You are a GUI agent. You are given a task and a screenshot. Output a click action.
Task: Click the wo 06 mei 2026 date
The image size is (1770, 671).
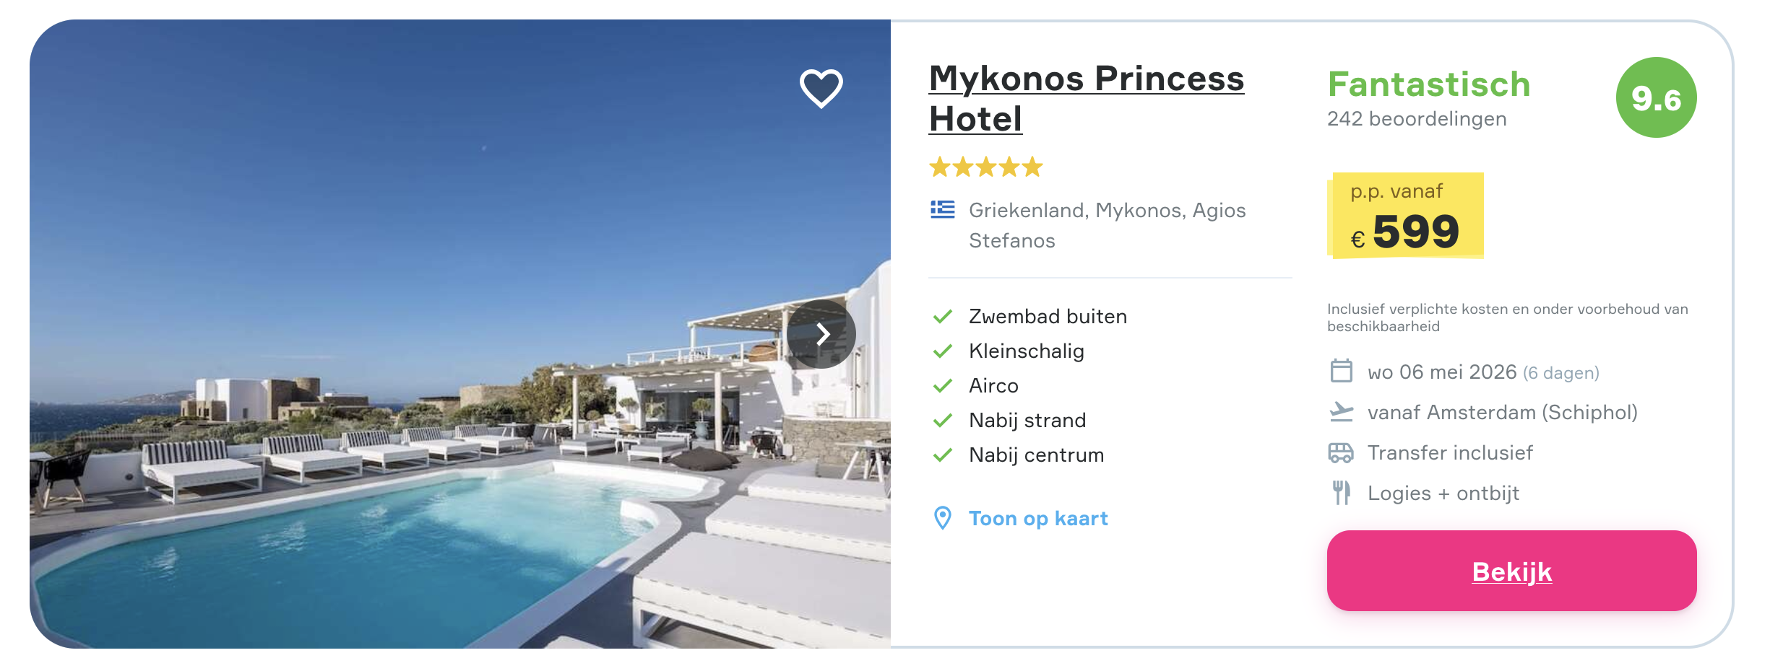click(1441, 372)
